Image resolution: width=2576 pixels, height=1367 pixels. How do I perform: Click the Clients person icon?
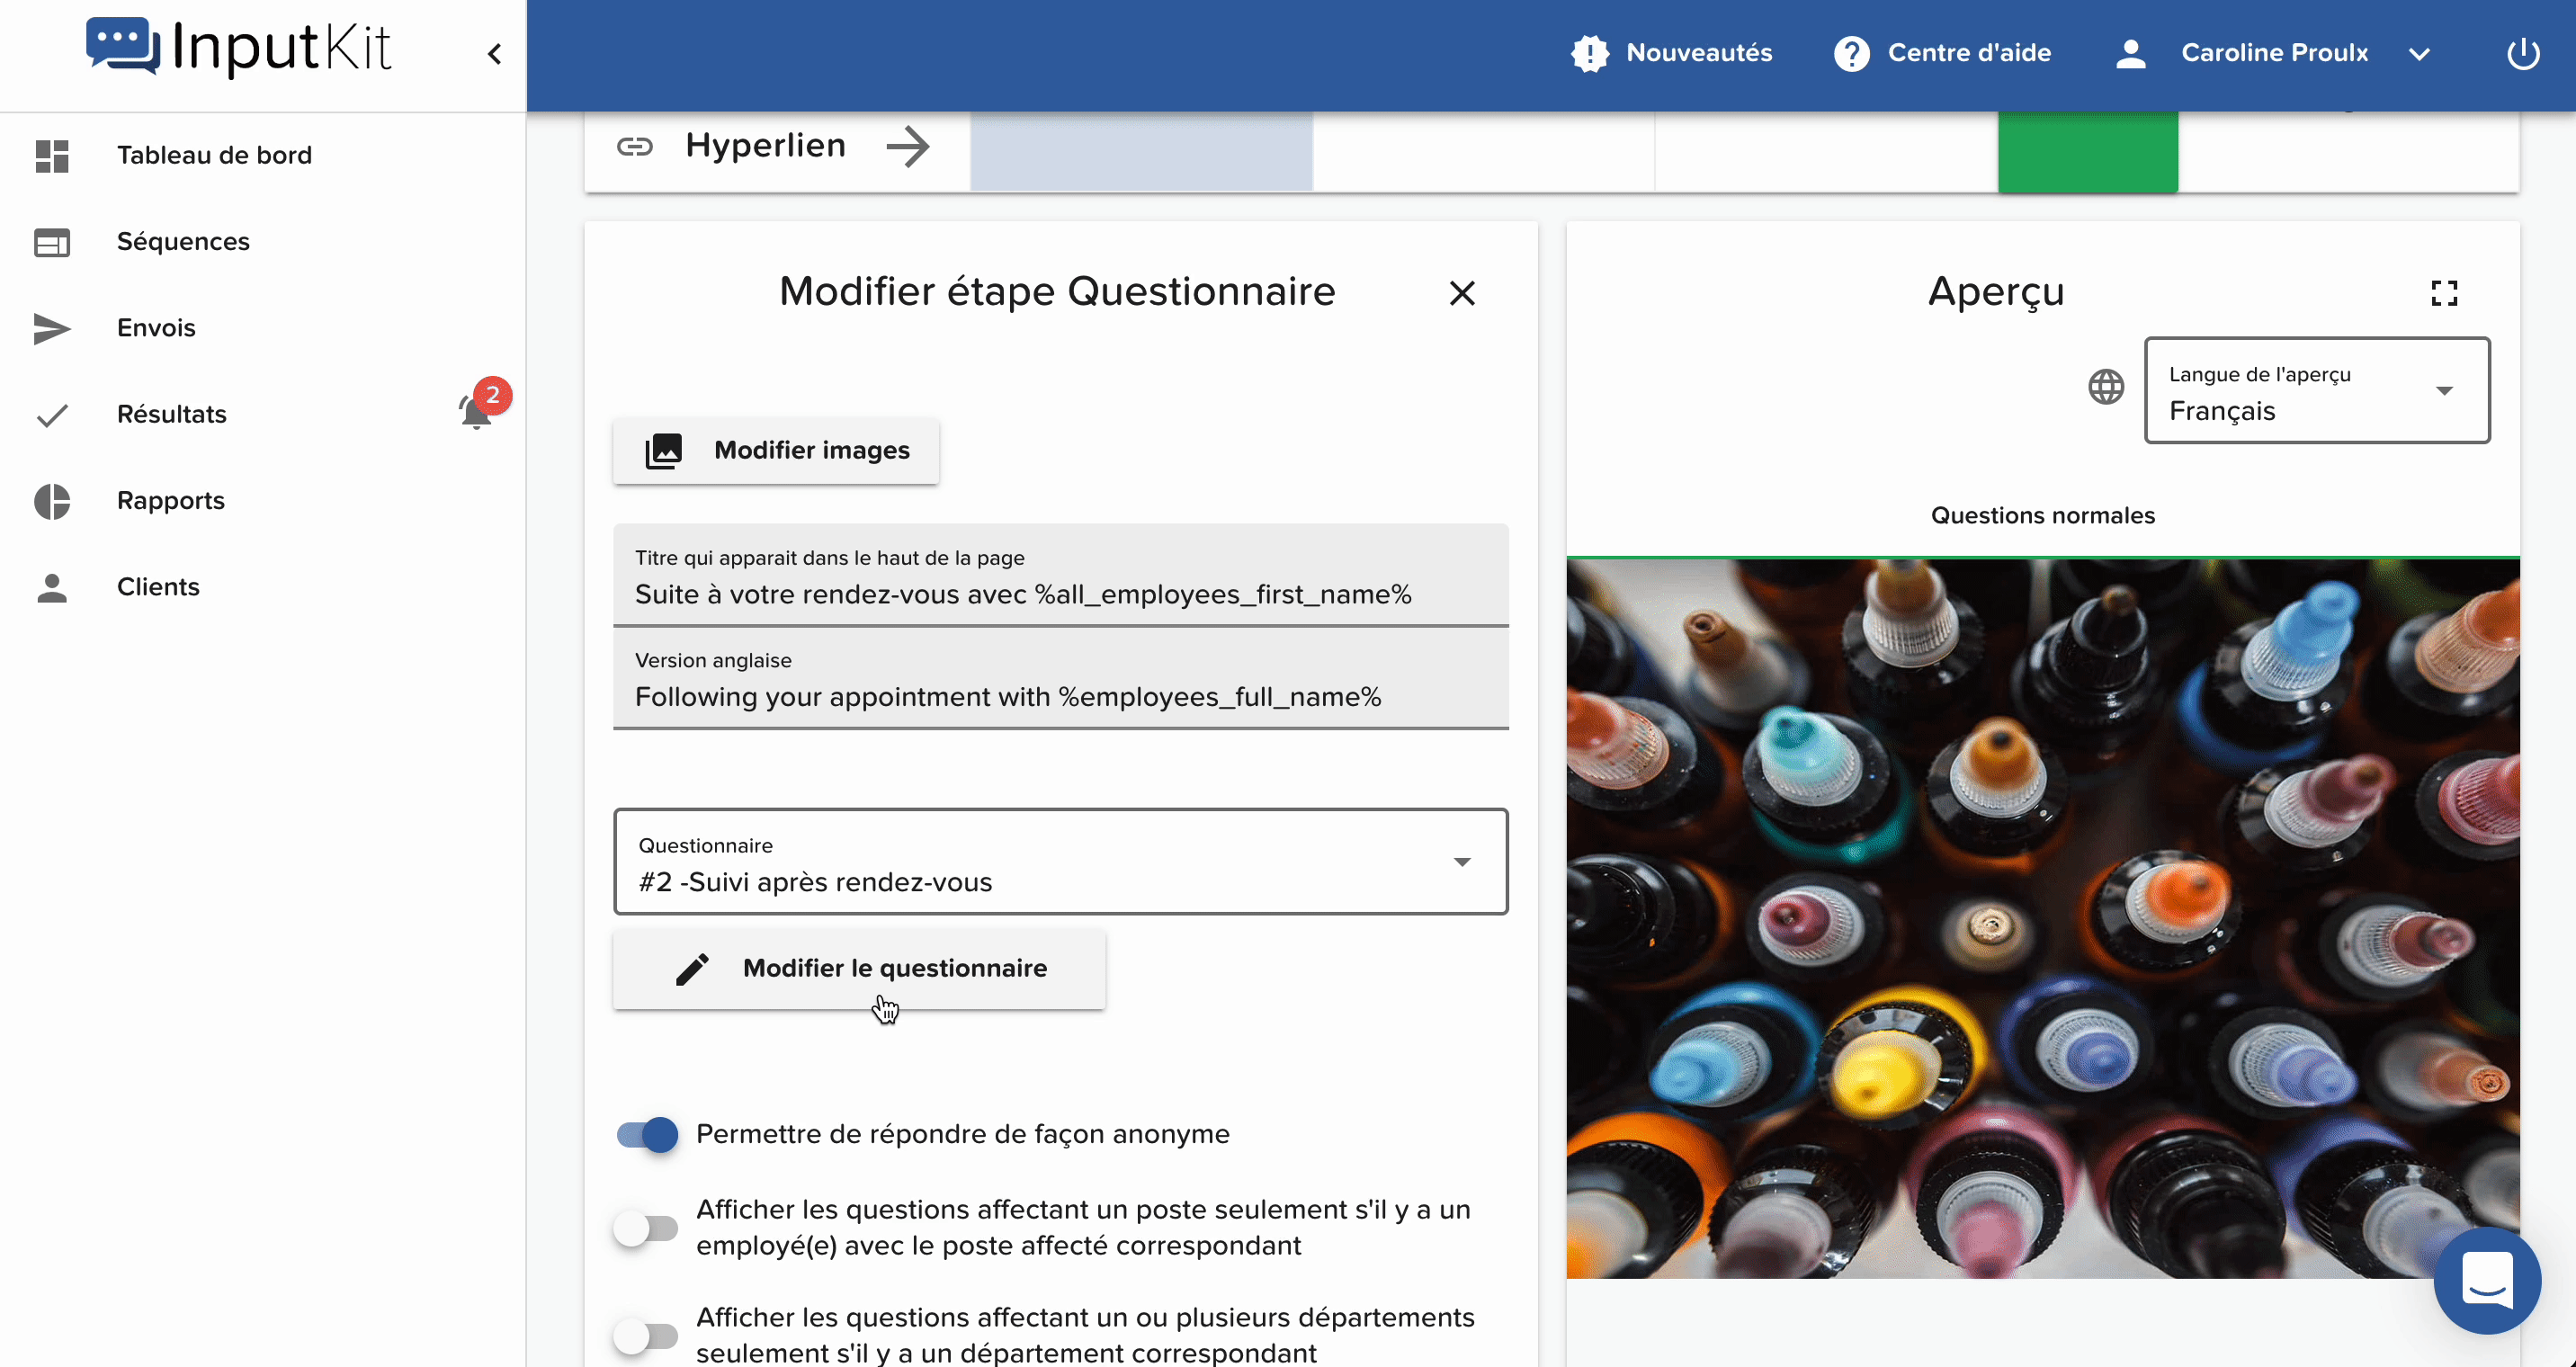(52, 588)
